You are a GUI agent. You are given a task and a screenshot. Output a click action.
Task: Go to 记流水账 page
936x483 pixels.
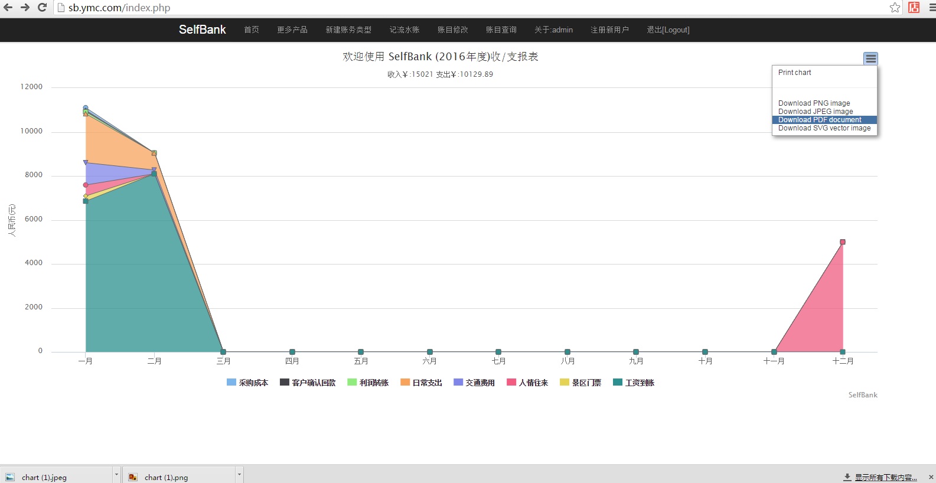point(405,30)
